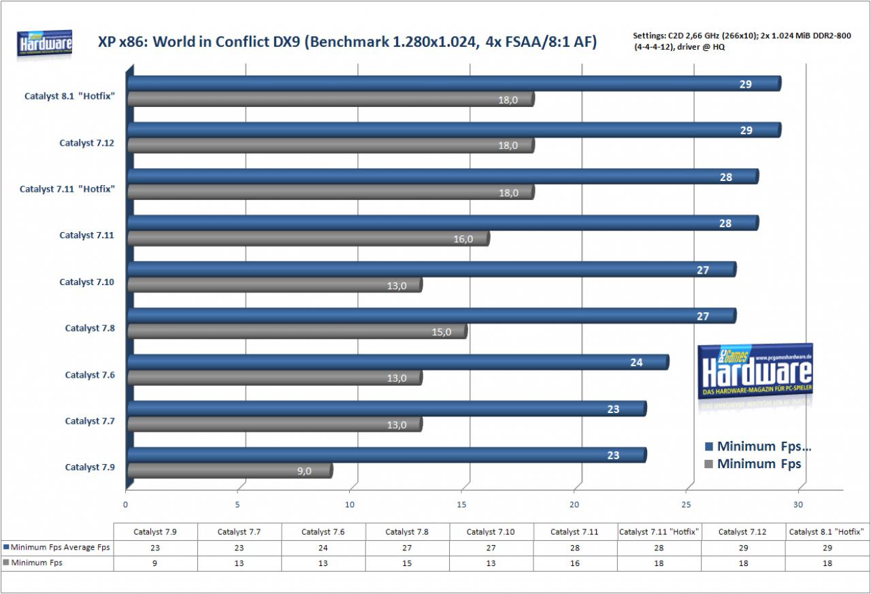Click the gray marker in the table's Minimum Fps row header
This screenshot has width=871, height=594.
pyautogui.click(x=6, y=563)
